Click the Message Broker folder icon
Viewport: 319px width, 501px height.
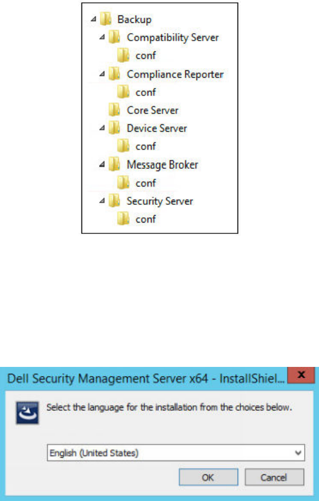tap(114, 164)
